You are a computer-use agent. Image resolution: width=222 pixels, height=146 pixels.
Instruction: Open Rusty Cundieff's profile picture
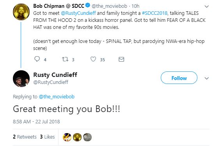21,78
